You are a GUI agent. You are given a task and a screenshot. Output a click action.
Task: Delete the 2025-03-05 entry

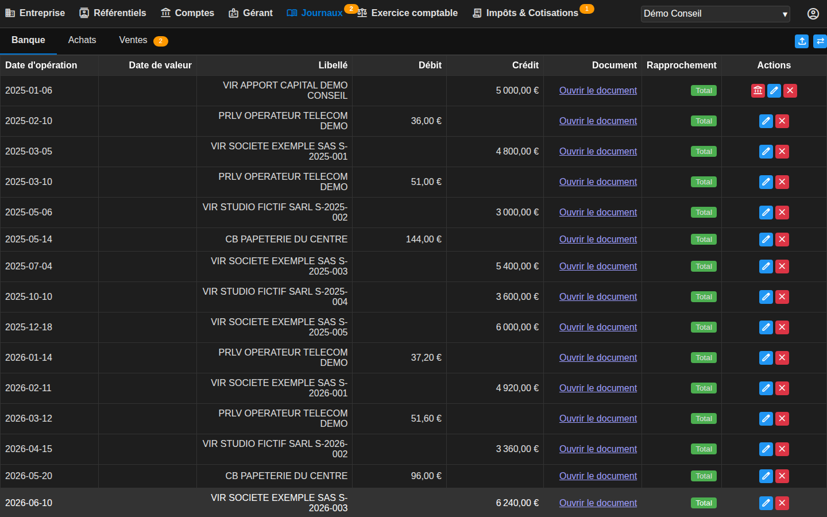pyautogui.click(x=782, y=152)
